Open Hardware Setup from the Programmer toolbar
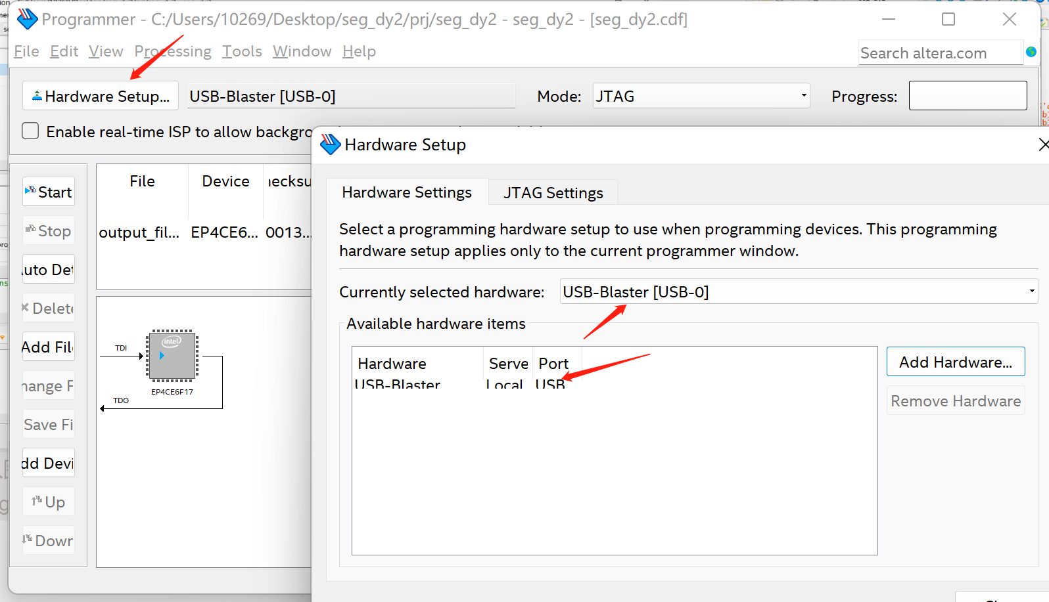This screenshot has height=602, width=1049. (x=101, y=96)
